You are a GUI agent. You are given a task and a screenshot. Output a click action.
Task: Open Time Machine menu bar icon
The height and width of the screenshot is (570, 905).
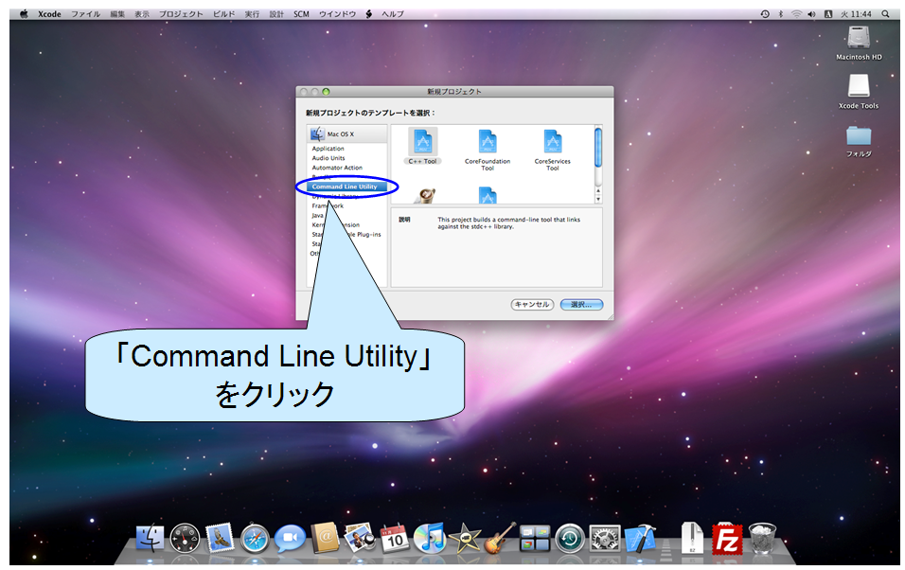765,14
